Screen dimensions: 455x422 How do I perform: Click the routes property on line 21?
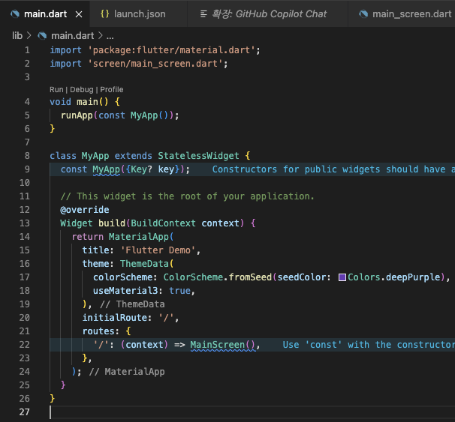(98, 331)
